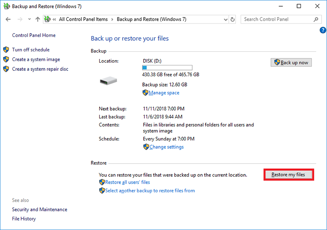Click shield icon beside Create a system repair disc
The image size is (327, 230).
click(6, 69)
